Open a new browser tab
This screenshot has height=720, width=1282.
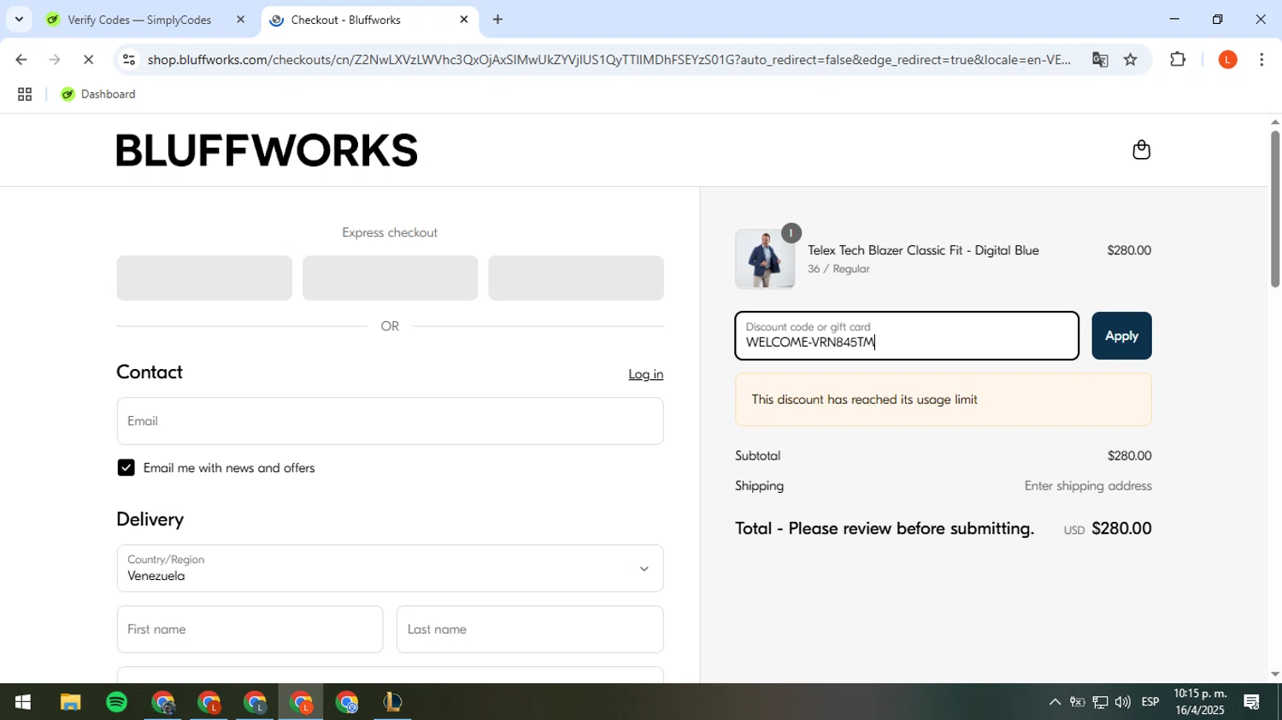pos(498,20)
